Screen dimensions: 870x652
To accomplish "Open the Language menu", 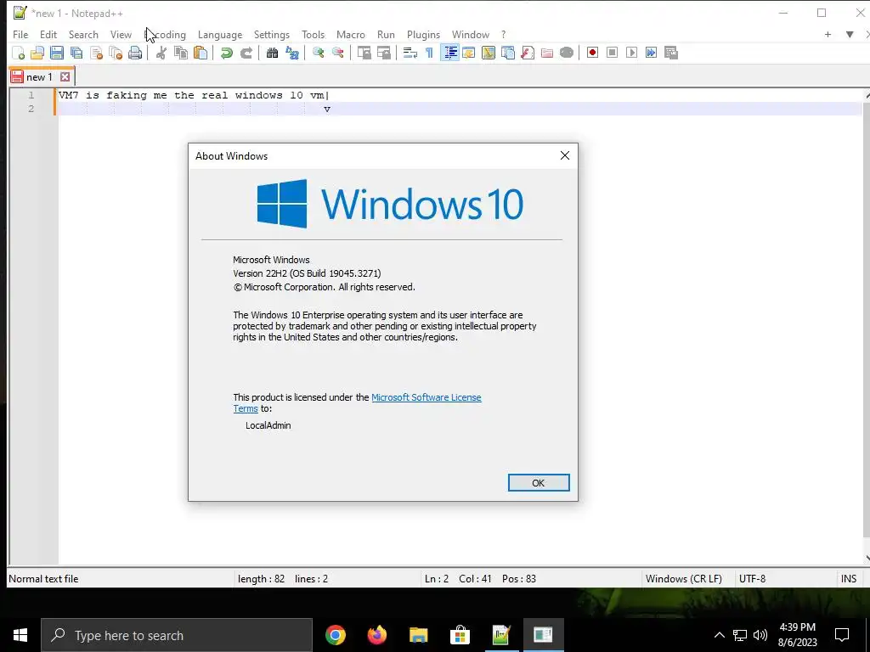I will (x=220, y=34).
